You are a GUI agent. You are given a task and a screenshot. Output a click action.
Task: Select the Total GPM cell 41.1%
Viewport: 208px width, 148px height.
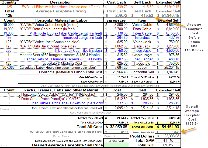pyautogui.click(x=168, y=140)
